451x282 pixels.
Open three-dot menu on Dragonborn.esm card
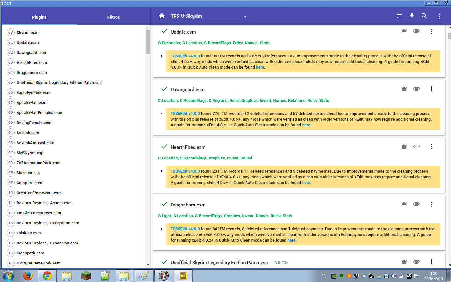[x=432, y=204]
